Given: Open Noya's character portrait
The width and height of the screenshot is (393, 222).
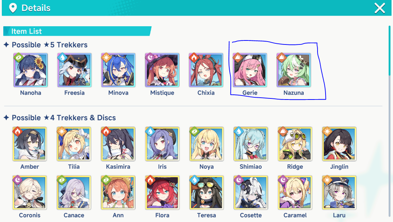Looking at the screenshot, I should coord(206,144).
